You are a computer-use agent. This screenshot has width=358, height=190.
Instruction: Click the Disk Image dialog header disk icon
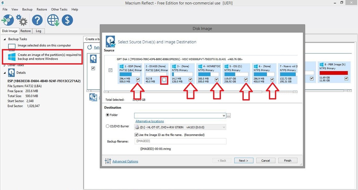coord(110,42)
